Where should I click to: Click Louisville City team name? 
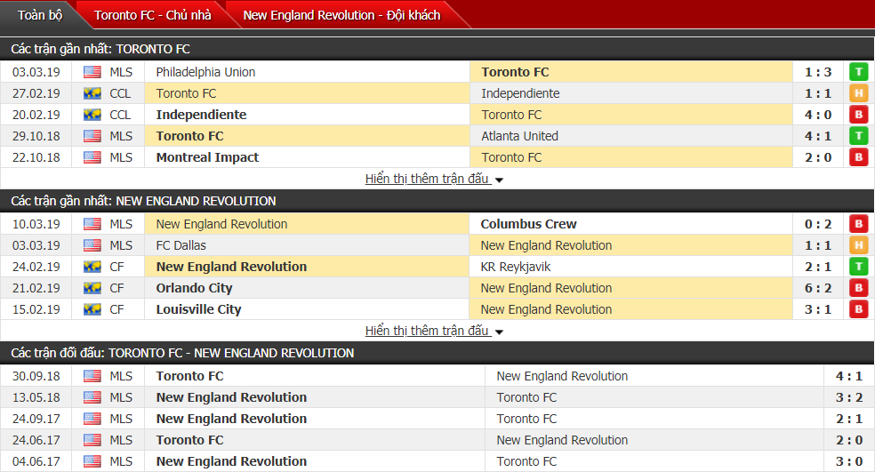[x=198, y=309]
